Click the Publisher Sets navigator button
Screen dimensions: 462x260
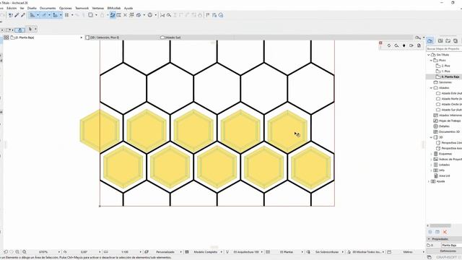pos(456,40)
